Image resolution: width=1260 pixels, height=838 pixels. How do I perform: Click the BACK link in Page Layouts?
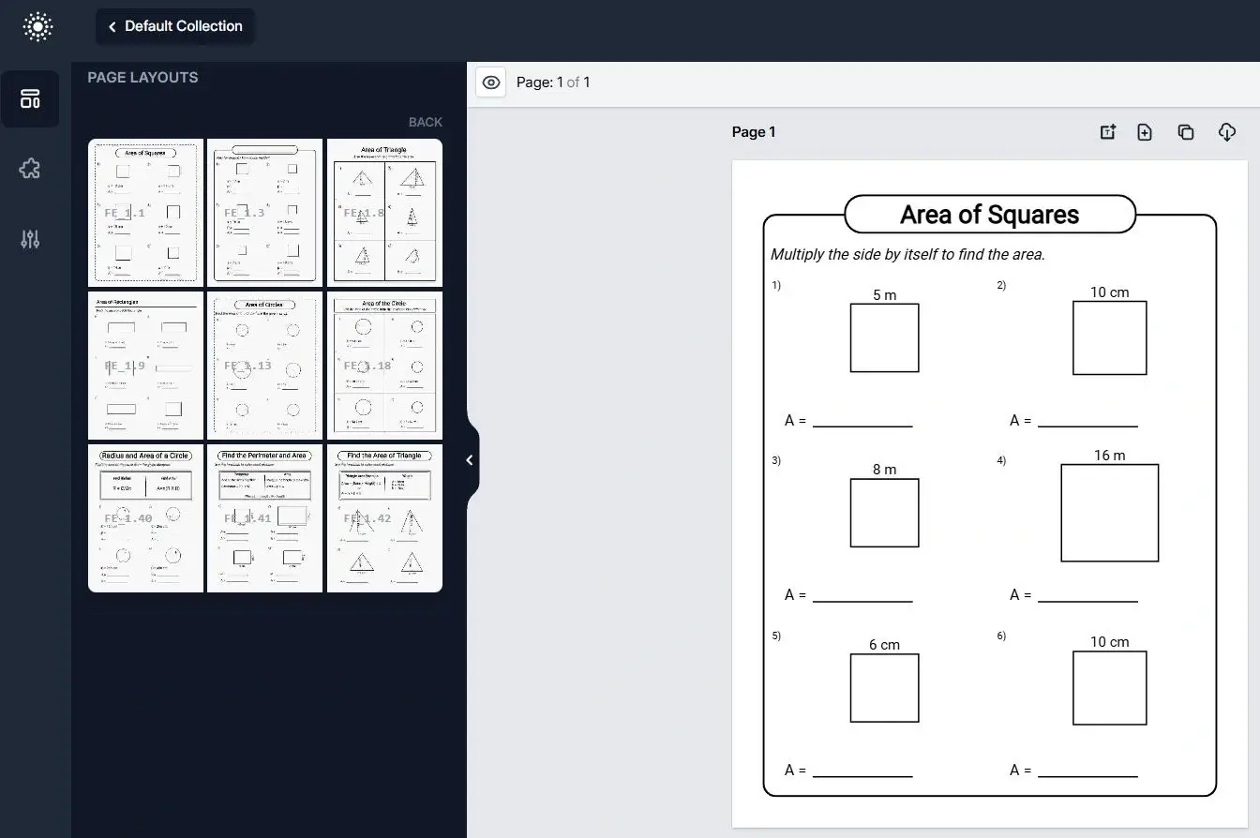(x=425, y=122)
